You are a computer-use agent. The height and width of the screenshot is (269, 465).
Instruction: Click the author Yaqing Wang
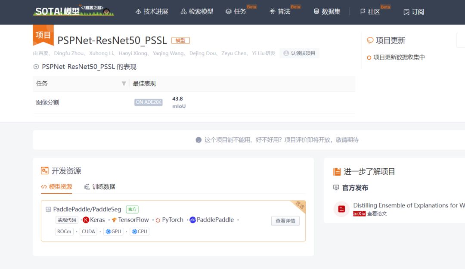168,53
